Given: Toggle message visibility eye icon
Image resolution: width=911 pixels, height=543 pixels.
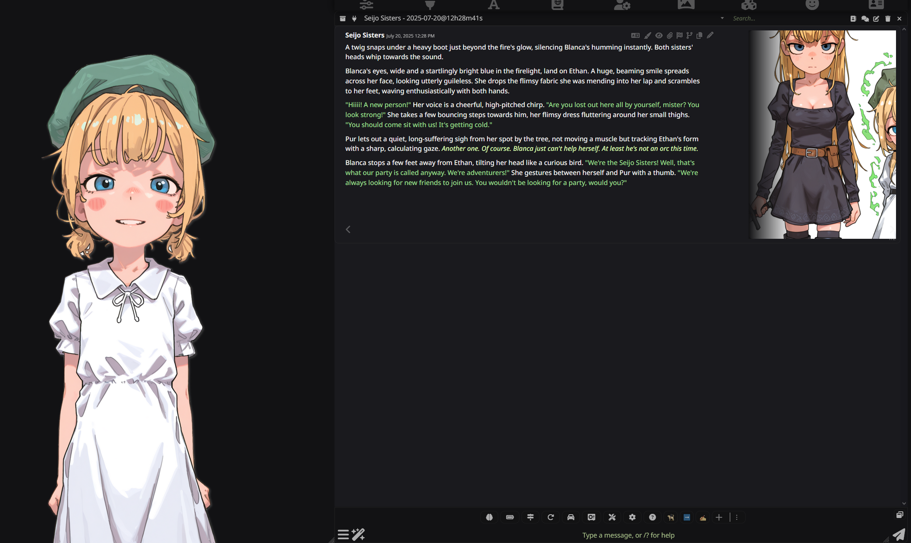Looking at the screenshot, I should tap(659, 35).
